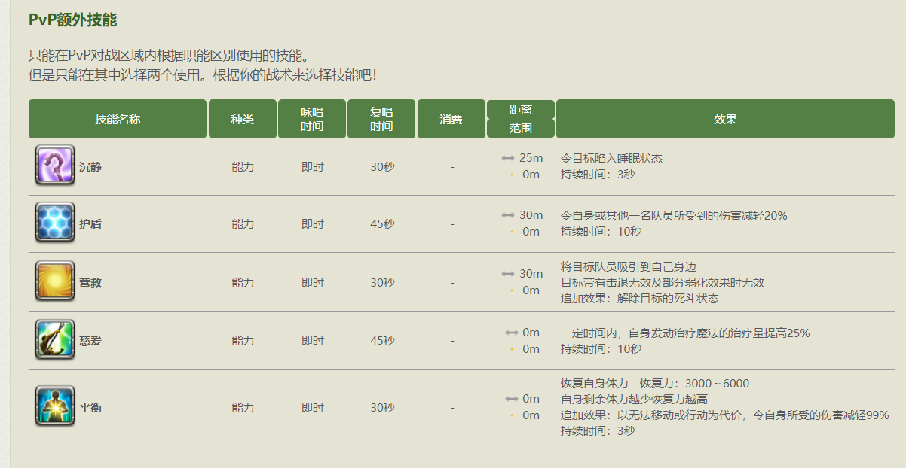Click 能力 type cell in 沉静 row

coord(243,167)
